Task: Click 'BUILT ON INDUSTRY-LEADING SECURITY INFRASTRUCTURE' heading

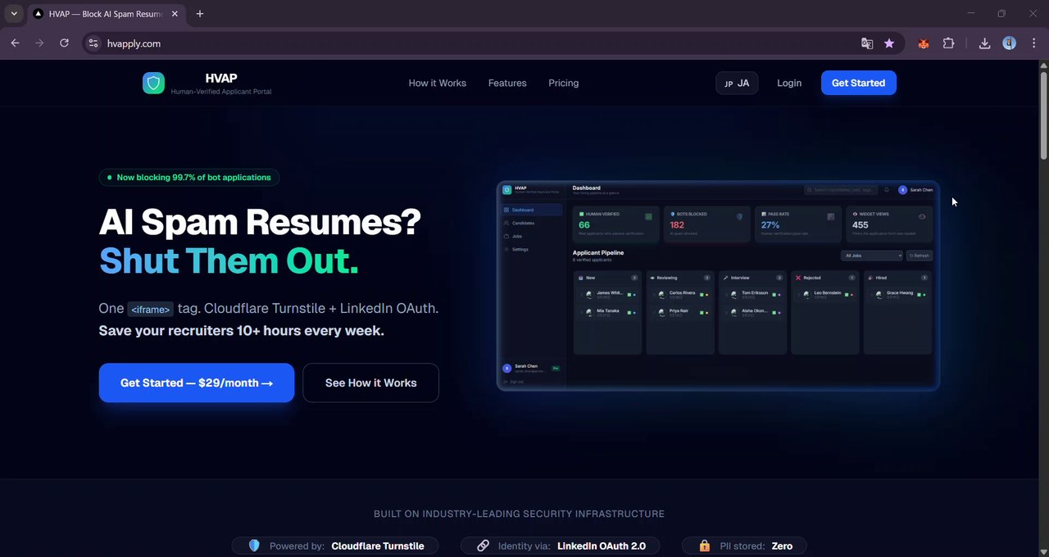Action: coord(519,514)
